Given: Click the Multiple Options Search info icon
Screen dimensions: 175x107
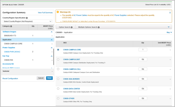Looking at the screenshot, I should coord(99,27).
